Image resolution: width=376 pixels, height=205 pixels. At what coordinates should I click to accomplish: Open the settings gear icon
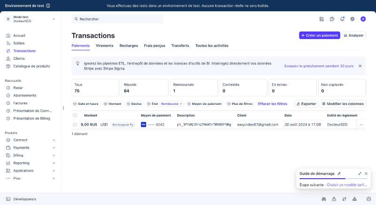(x=352, y=19)
